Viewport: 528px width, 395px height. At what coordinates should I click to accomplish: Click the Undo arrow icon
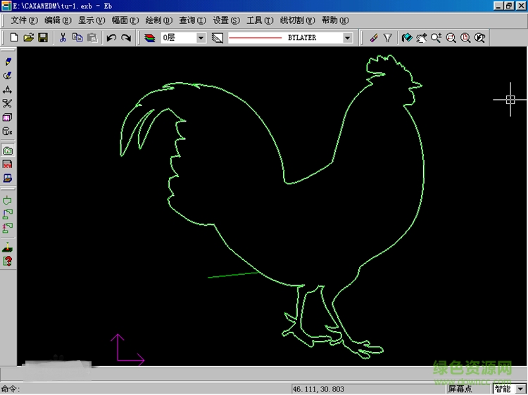click(x=111, y=37)
